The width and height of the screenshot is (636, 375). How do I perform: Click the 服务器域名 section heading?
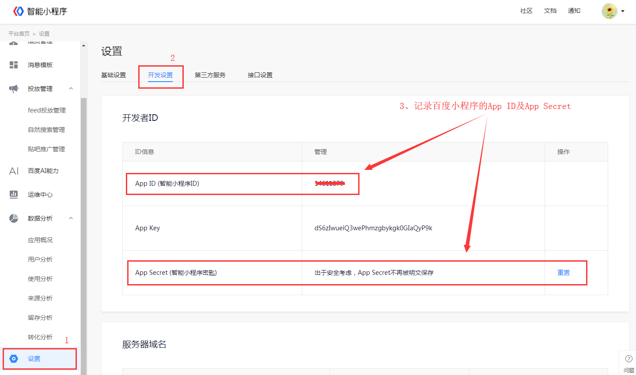tap(144, 345)
